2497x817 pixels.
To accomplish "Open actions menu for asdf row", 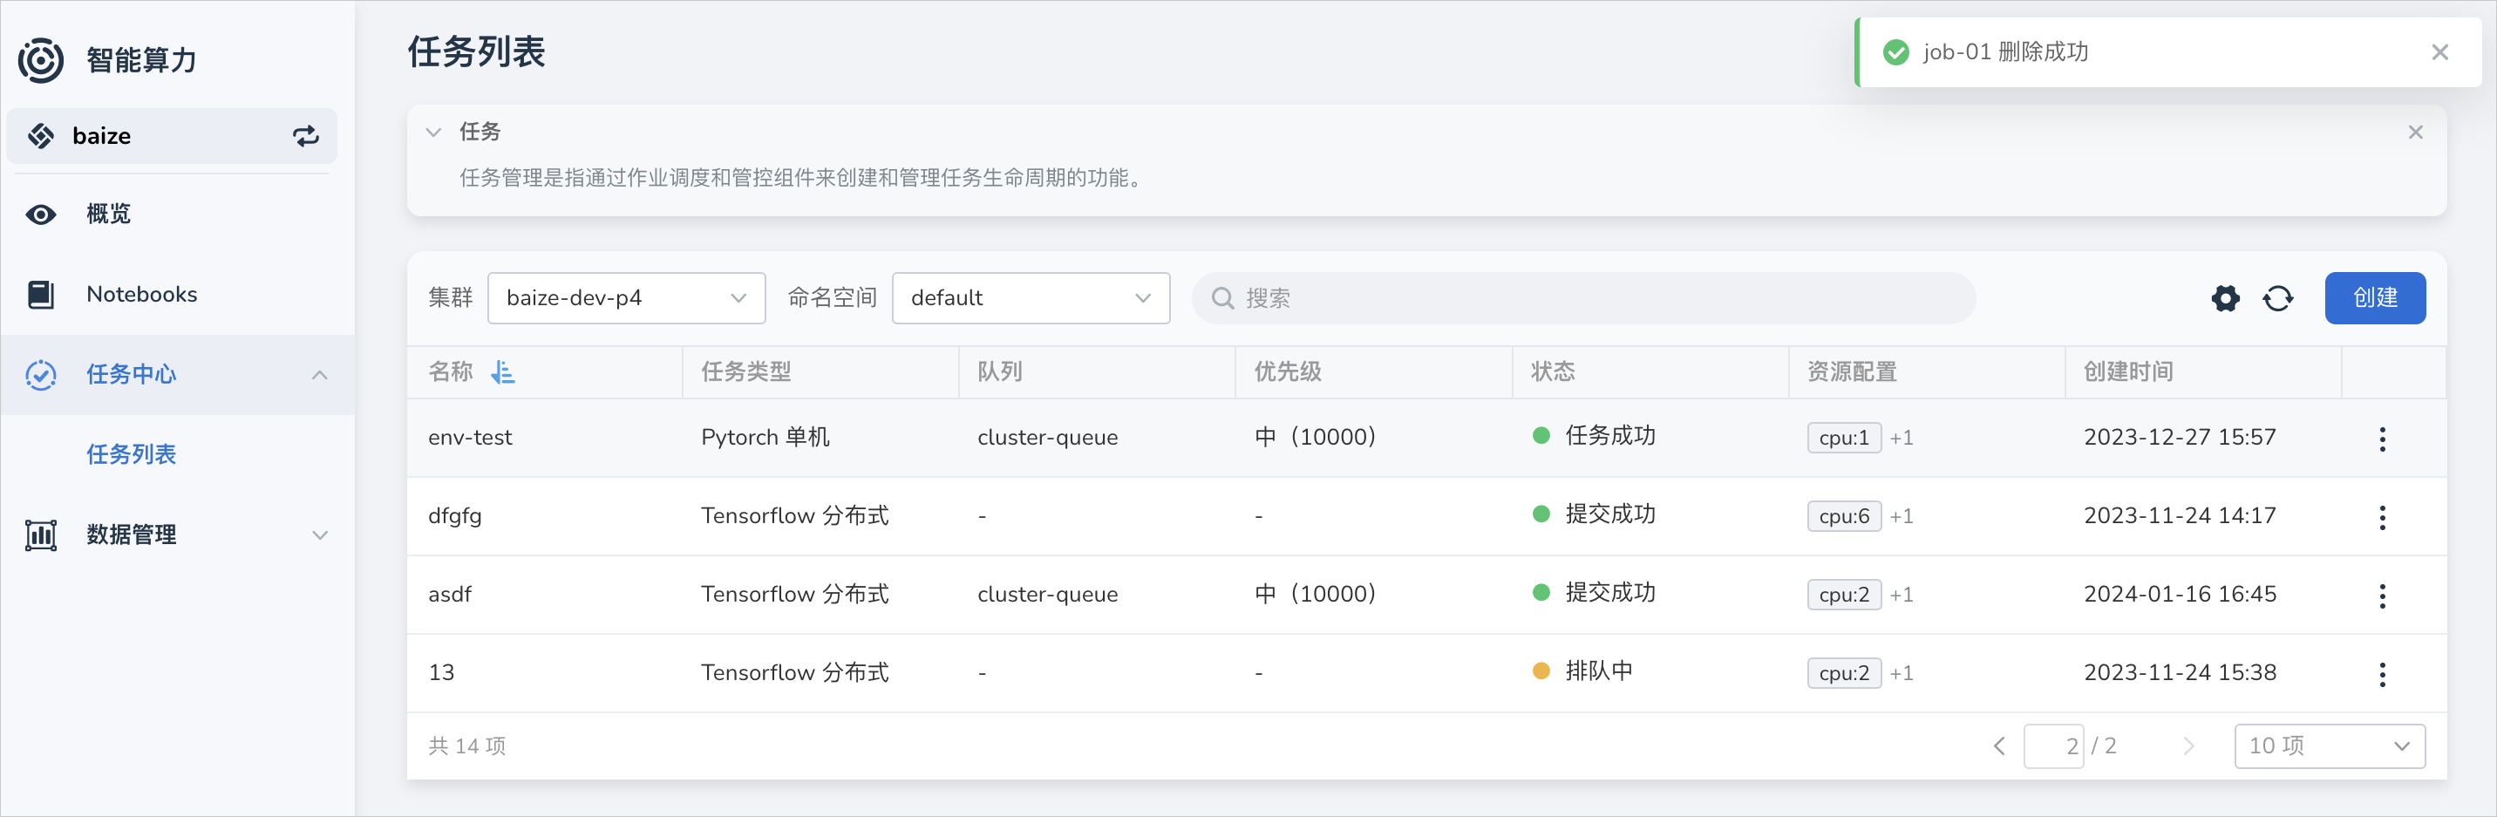I will (2383, 596).
